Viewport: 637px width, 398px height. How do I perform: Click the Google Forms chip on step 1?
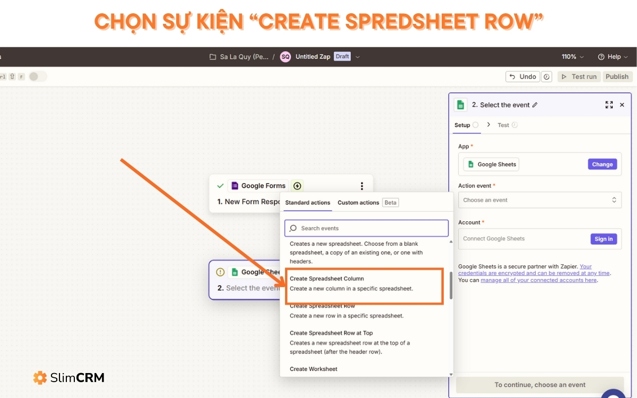coord(259,186)
